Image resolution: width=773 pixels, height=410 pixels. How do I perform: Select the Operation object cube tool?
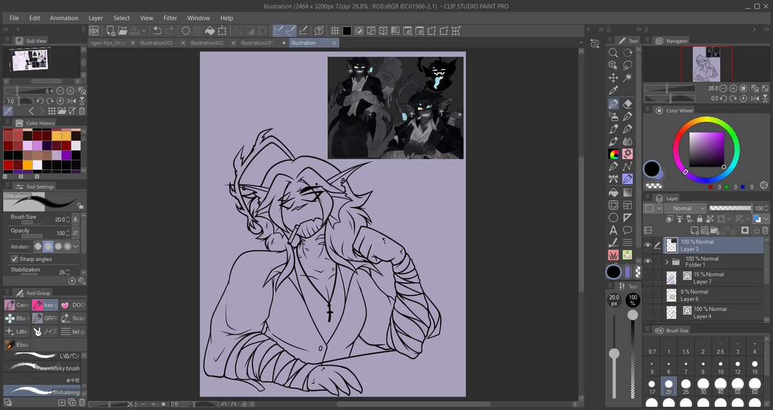point(613,65)
